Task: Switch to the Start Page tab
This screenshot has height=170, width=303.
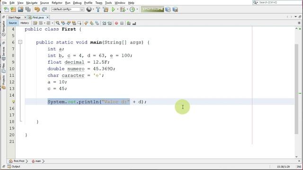Action: pyautogui.click(x=14, y=17)
